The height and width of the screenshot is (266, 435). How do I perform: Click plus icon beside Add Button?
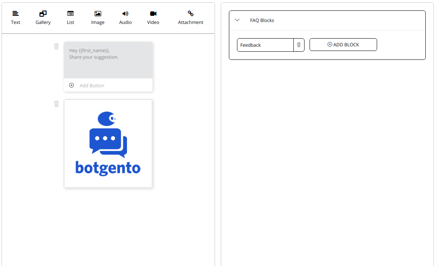point(71,85)
